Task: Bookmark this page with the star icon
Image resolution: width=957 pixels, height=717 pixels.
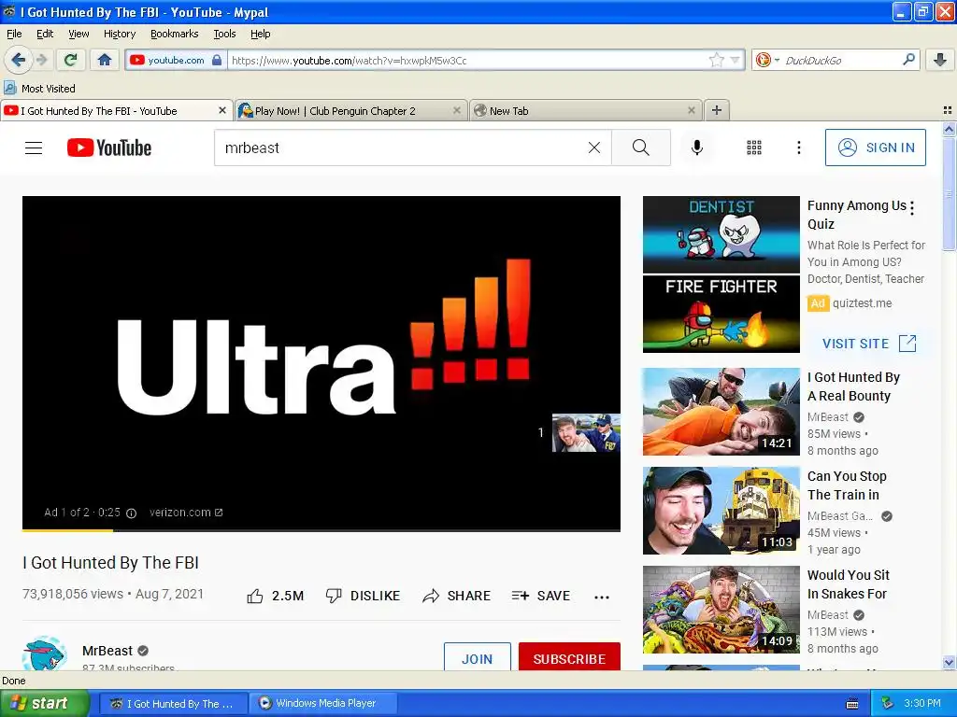Action: coord(716,60)
